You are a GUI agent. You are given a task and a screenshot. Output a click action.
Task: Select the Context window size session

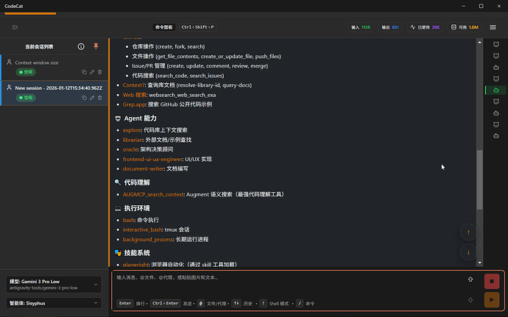[x=54, y=68]
